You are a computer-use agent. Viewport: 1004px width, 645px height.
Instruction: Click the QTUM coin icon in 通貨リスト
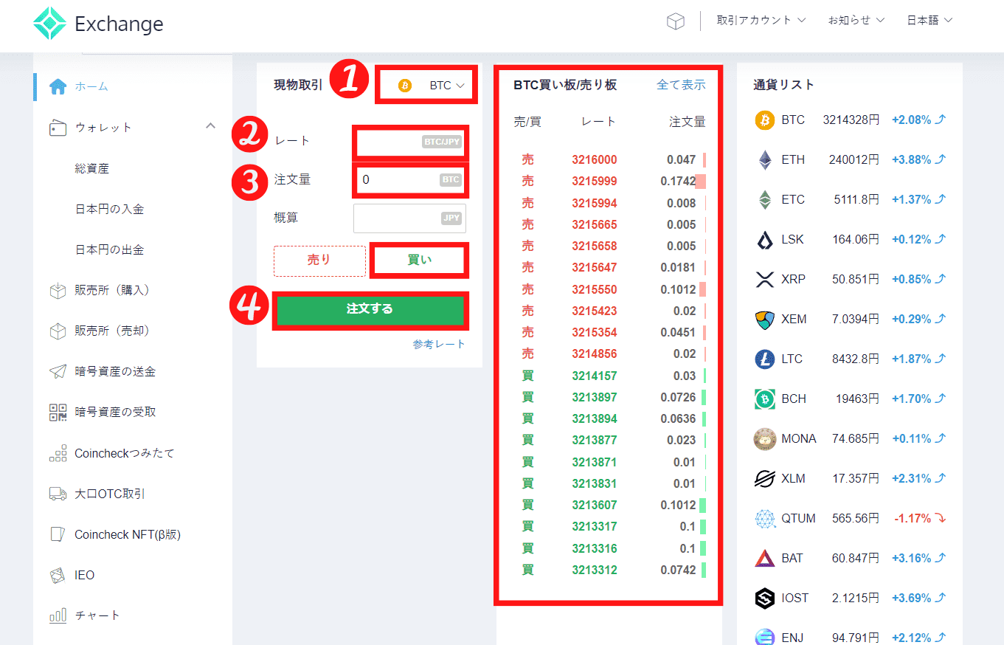(765, 518)
